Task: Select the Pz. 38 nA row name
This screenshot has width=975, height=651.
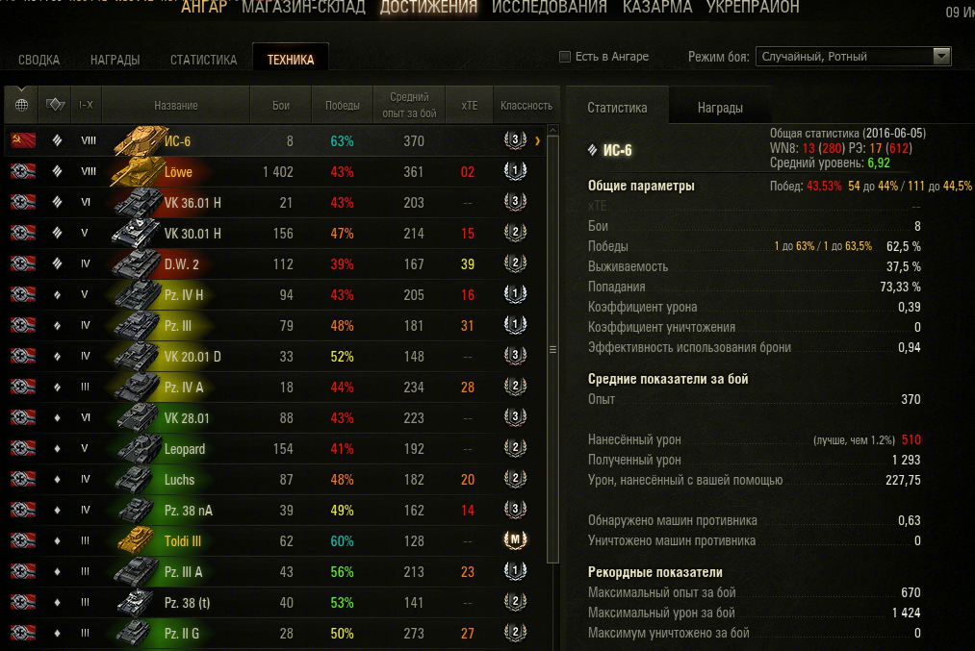Action: [x=189, y=510]
